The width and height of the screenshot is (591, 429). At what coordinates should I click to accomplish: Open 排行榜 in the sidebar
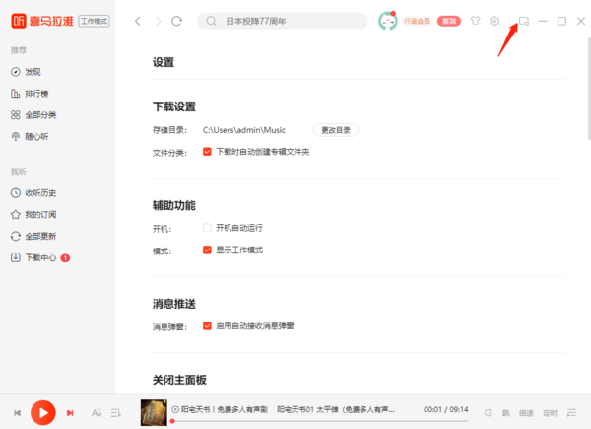click(x=37, y=94)
